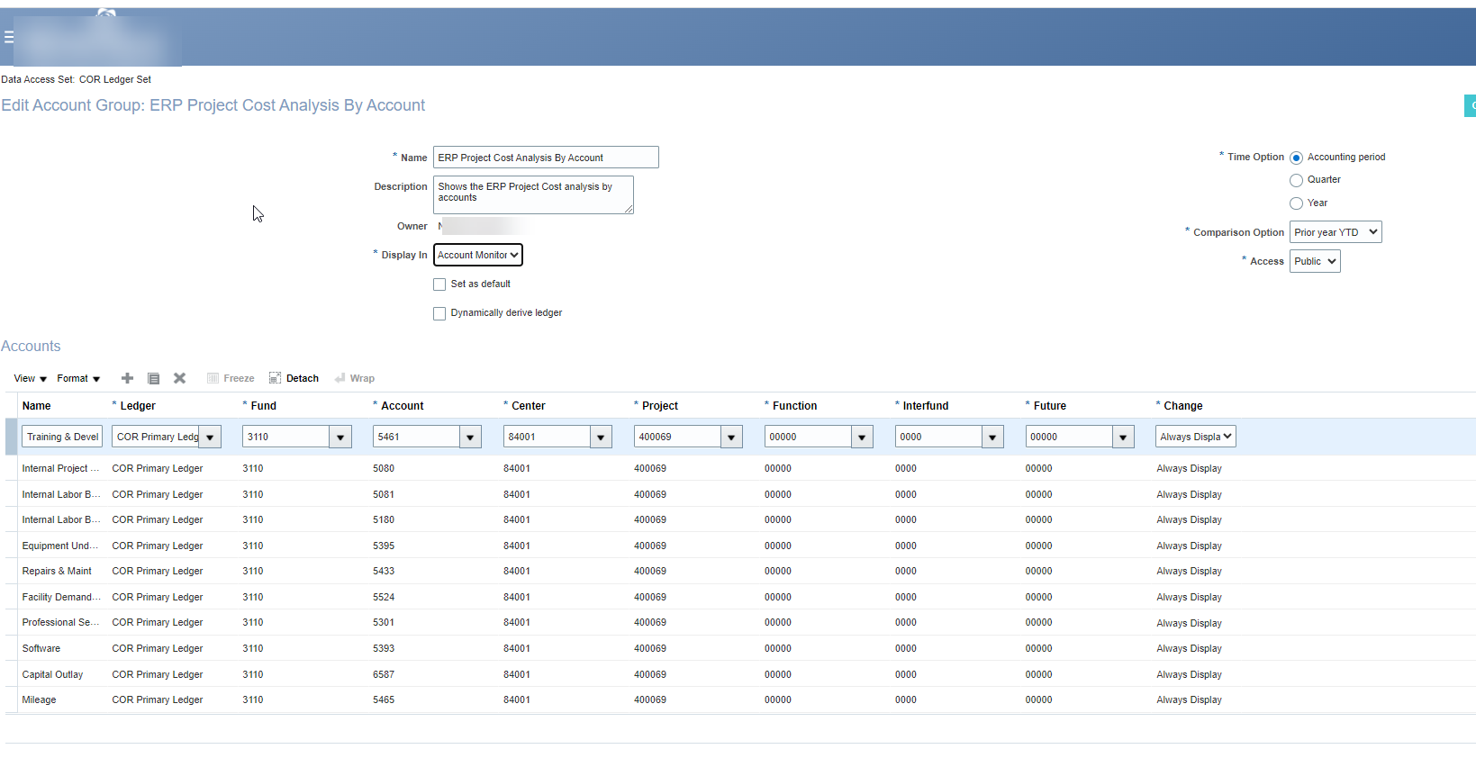This screenshot has height=767, width=1476.
Task: Click the Freeze toolbar button
Action: tap(231, 378)
